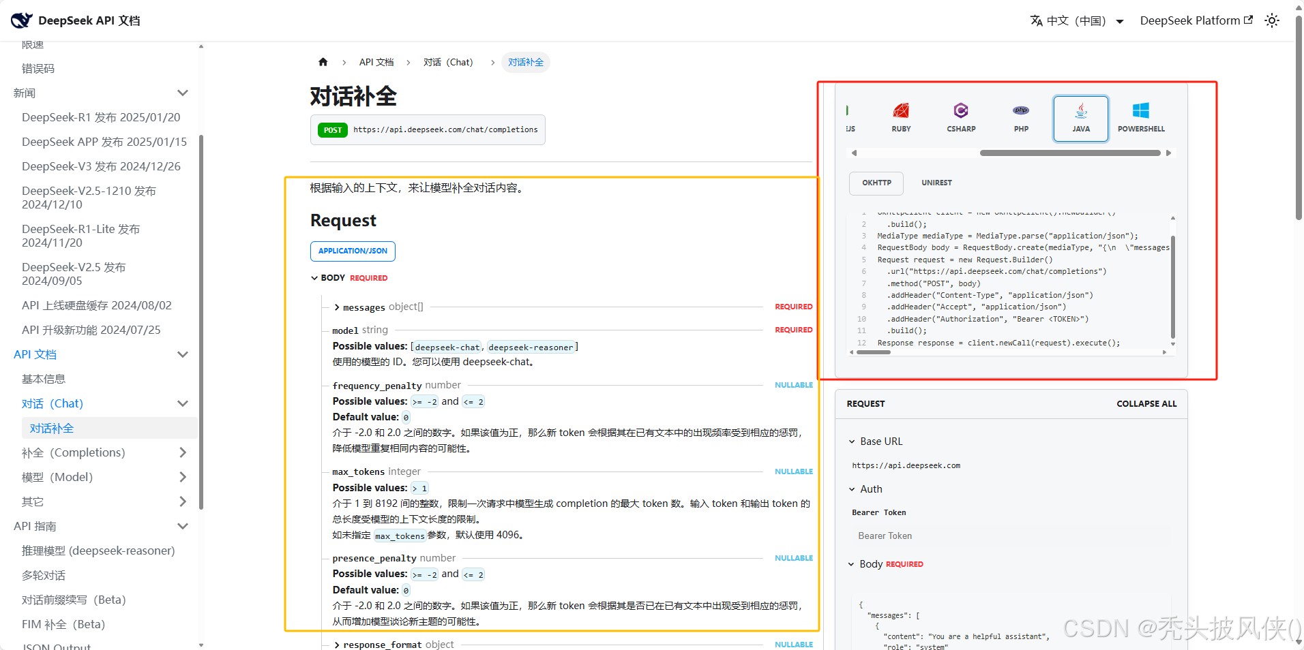This screenshot has width=1304, height=650.
Task: Click the code sample vertical scrollbar
Action: [x=1172, y=286]
